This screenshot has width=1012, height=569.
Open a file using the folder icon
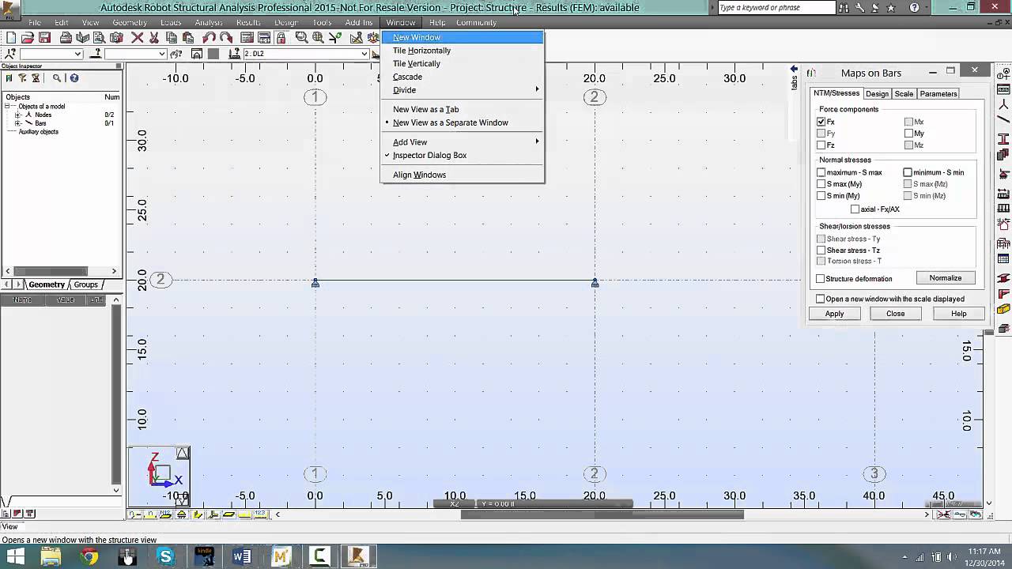click(28, 37)
